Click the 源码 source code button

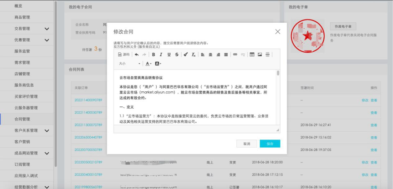pos(124,55)
